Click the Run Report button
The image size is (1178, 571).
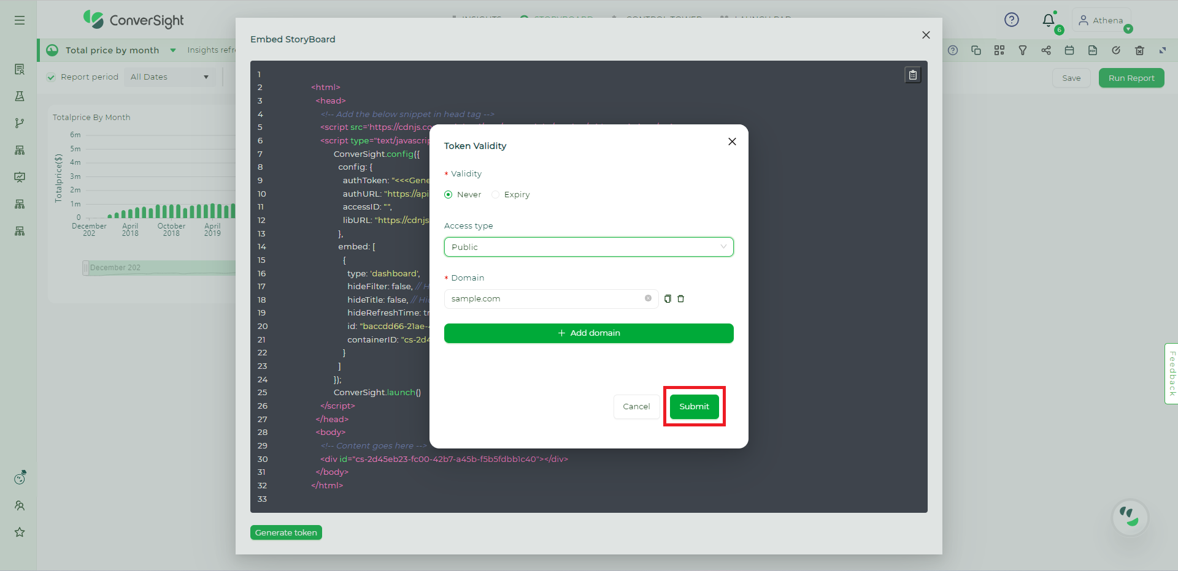1131,78
